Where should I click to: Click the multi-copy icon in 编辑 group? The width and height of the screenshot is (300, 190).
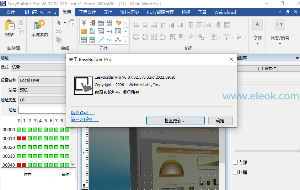point(59,40)
